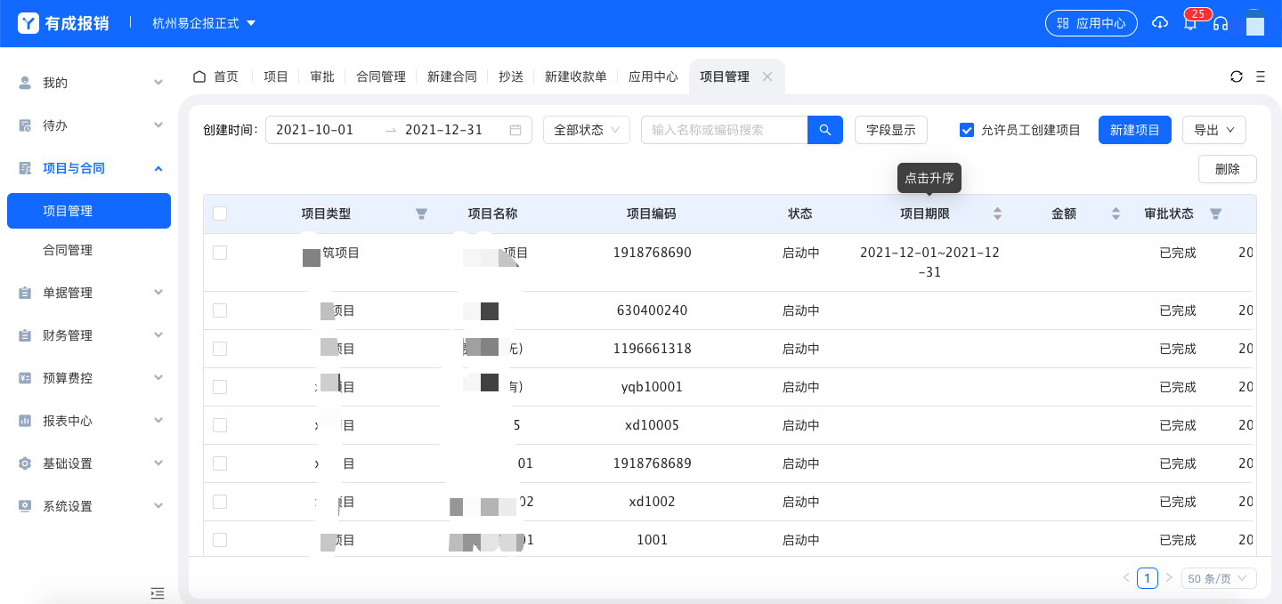Viewport: 1282px width, 604px height.
Task: Open the 导出 dropdown
Action: click(1214, 130)
